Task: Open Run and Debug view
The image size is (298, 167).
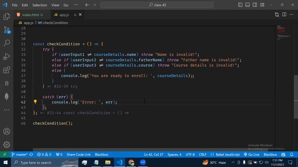Action: tap(7, 57)
